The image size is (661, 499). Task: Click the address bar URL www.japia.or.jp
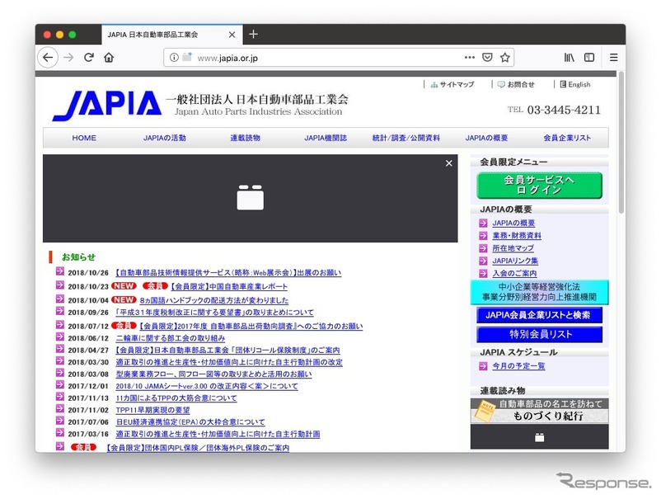click(227, 58)
